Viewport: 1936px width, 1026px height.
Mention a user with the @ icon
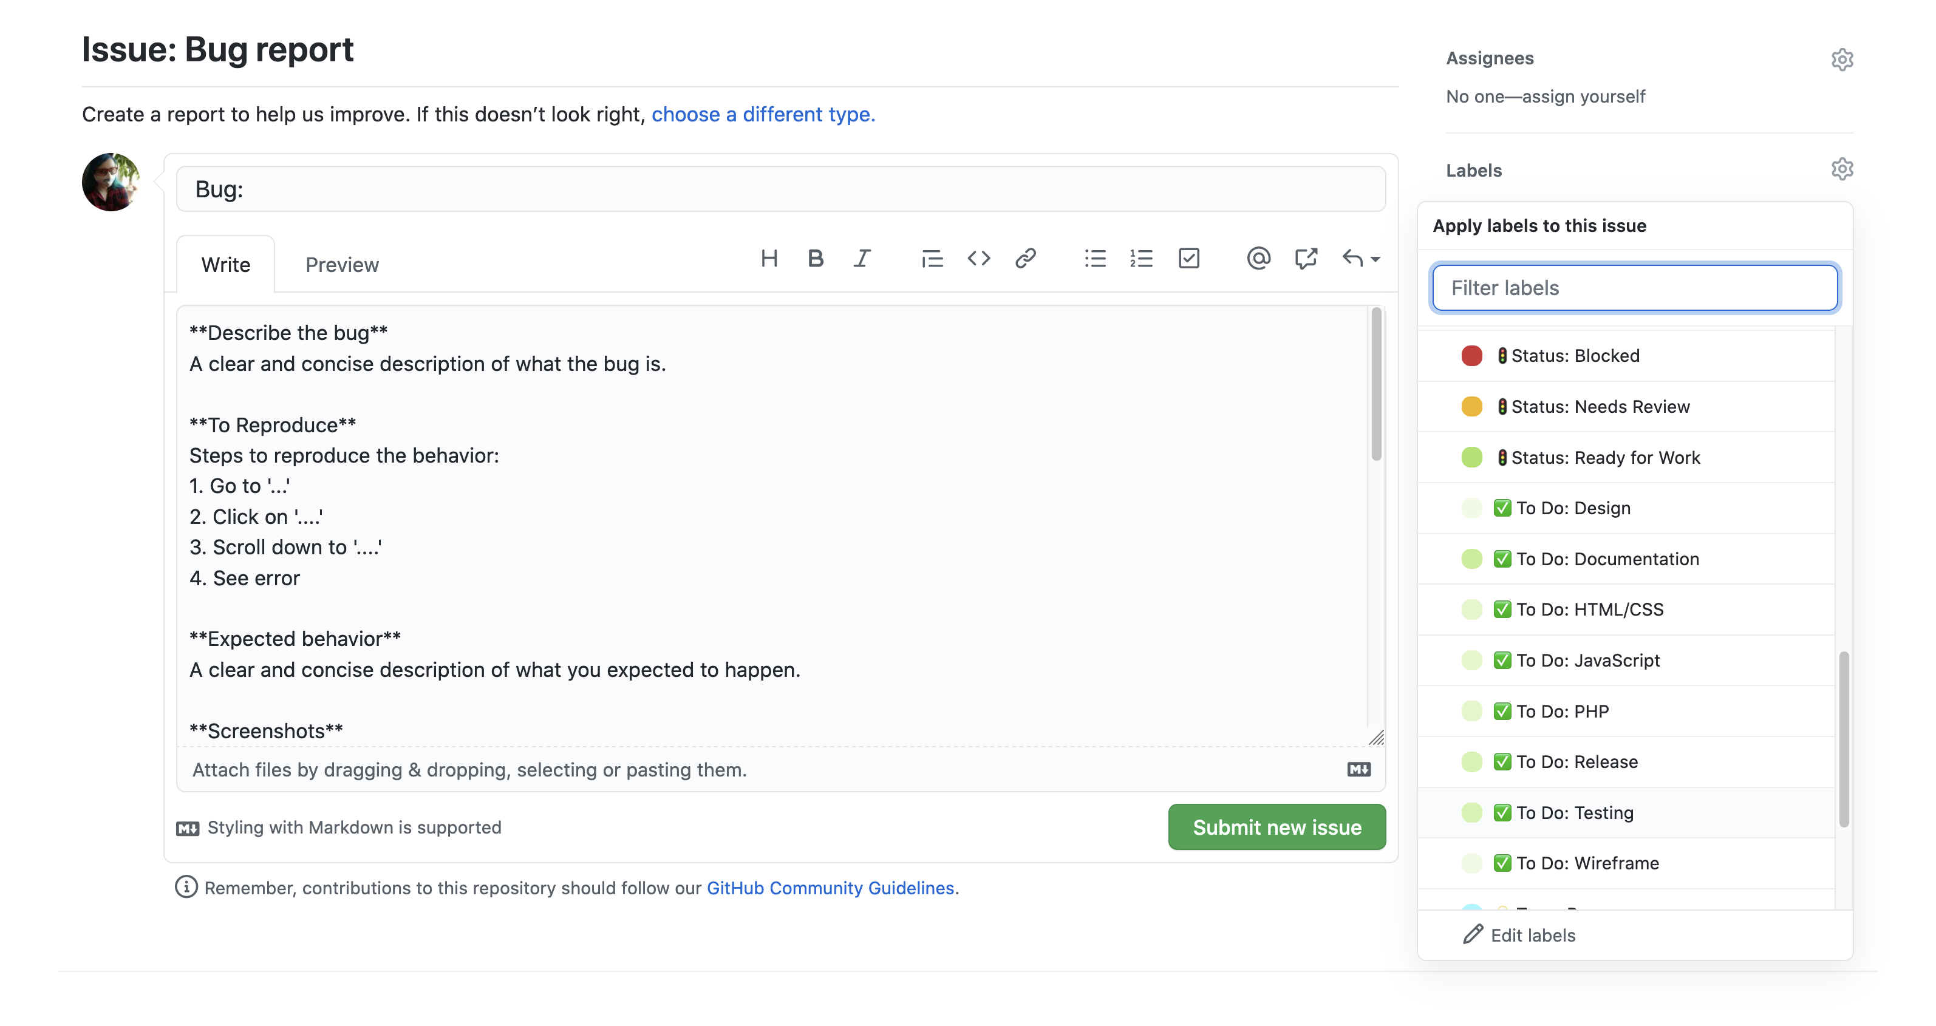coord(1259,259)
